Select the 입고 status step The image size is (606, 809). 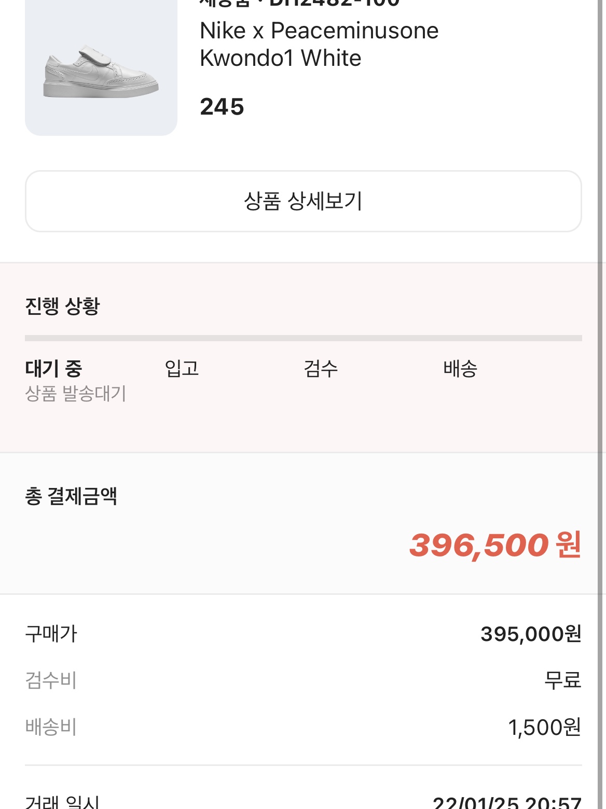click(182, 369)
